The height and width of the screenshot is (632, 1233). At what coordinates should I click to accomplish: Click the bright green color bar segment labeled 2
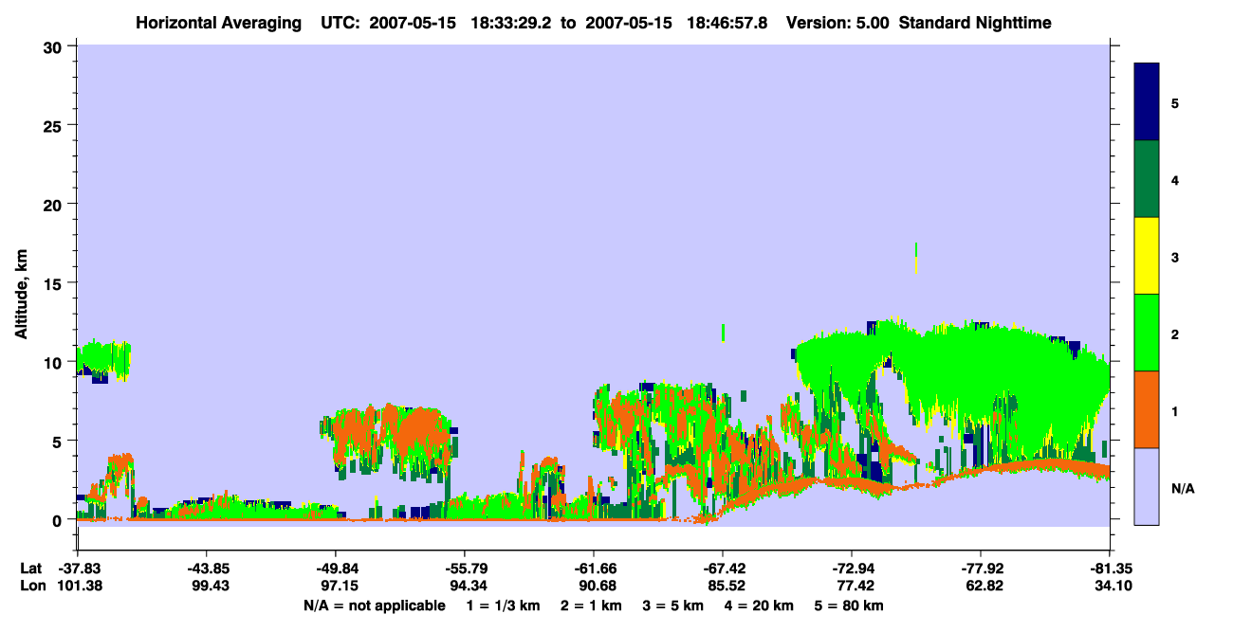[x=1147, y=333]
